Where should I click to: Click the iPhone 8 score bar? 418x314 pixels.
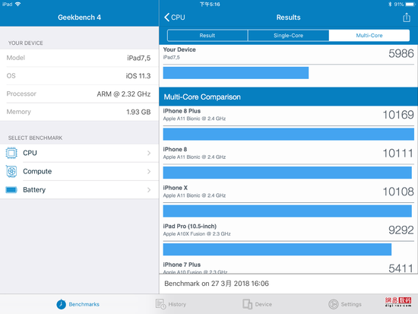coord(287,173)
